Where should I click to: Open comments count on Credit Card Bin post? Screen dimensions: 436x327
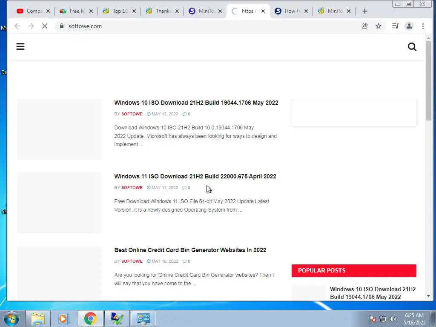(186, 261)
